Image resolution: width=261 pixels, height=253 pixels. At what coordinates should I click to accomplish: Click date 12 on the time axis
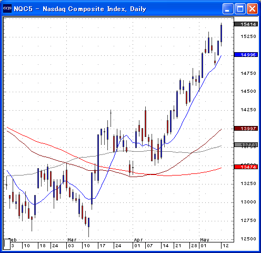(x=226, y=246)
